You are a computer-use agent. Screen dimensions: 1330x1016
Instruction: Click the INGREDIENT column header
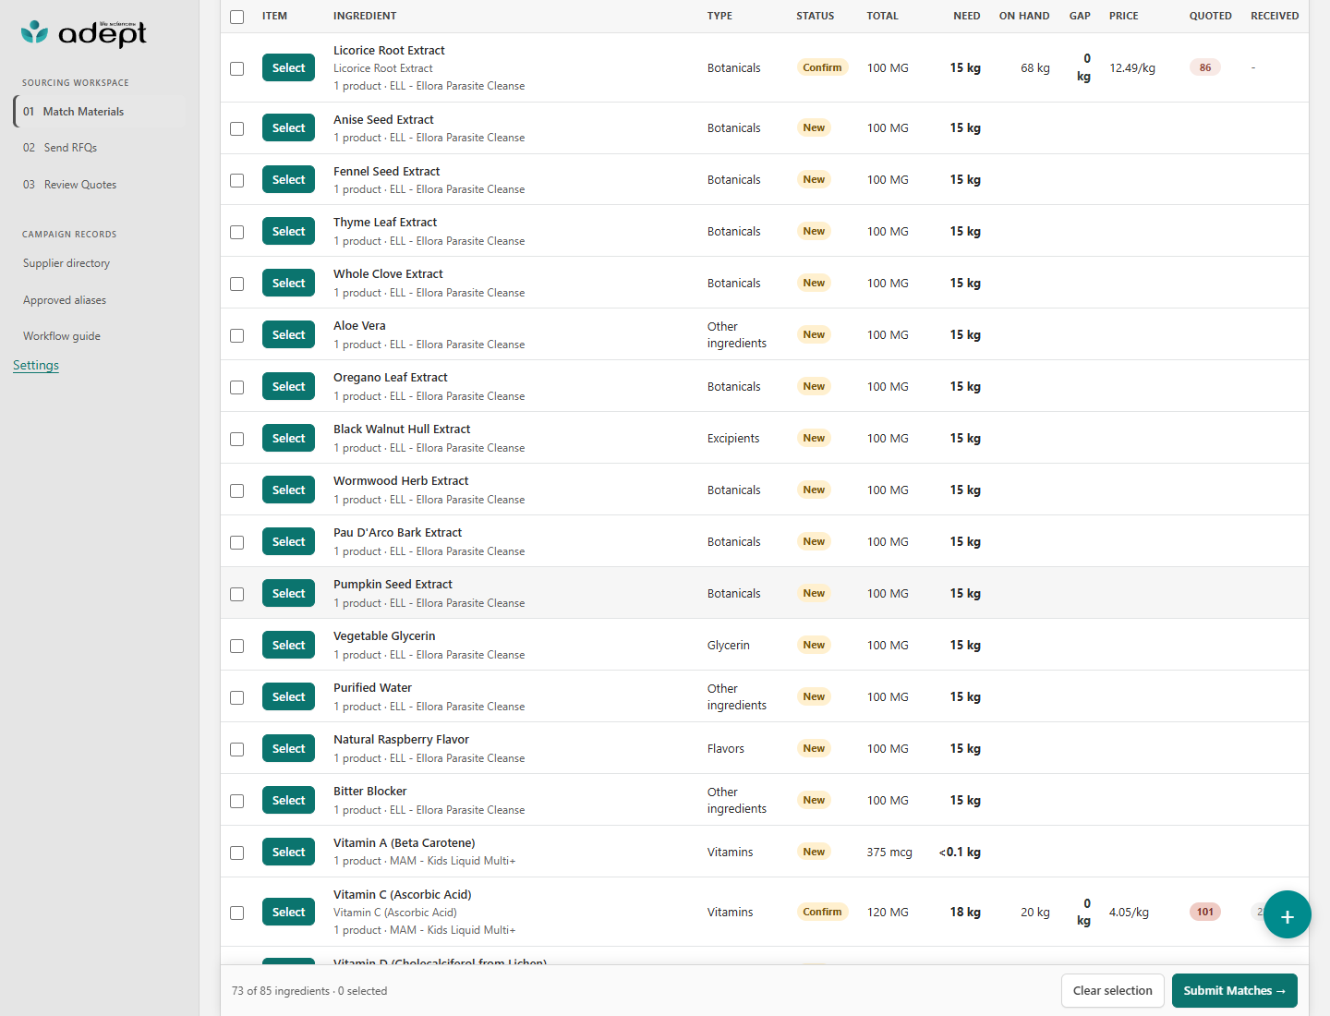(x=365, y=16)
